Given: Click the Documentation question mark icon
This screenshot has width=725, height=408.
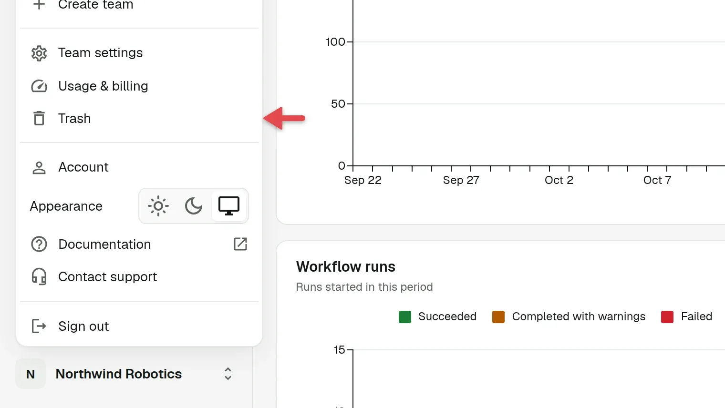Looking at the screenshot, I should click(39, 245).
